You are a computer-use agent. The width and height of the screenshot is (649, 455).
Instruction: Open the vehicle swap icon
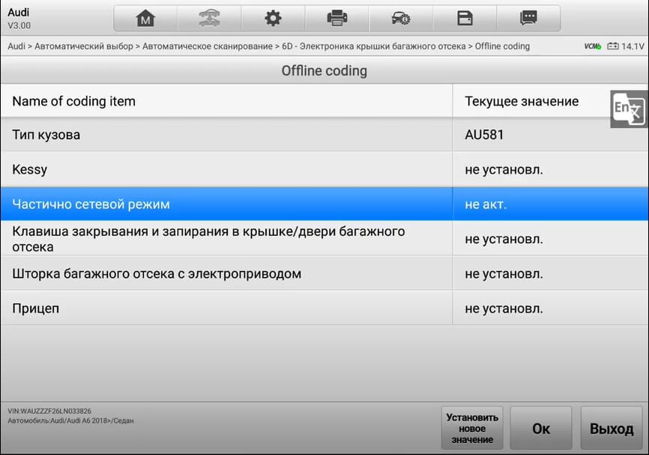click(x=209, y=18)
